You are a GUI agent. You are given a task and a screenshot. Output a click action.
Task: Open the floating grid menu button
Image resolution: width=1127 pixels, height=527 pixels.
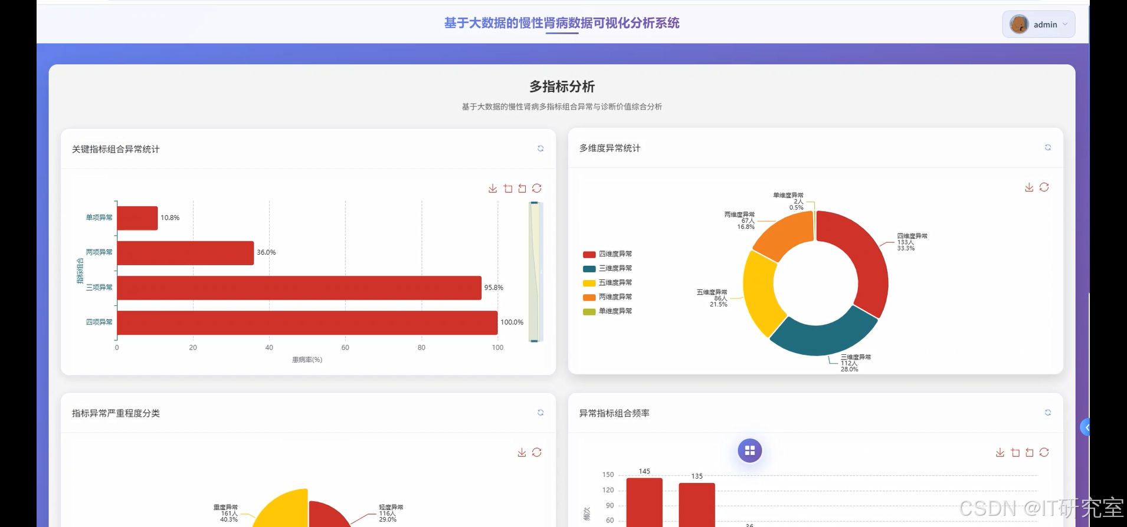tap(750, 450)
